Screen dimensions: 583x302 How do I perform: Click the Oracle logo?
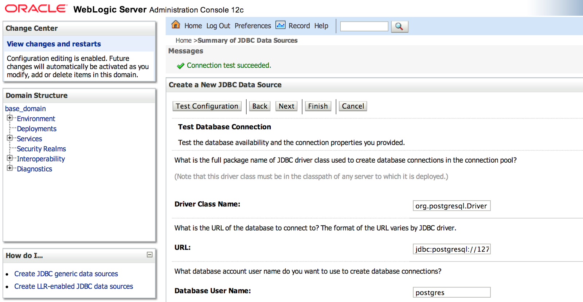coord(36,8)
